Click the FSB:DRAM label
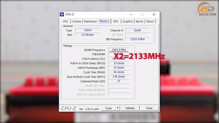 [99, 54]
